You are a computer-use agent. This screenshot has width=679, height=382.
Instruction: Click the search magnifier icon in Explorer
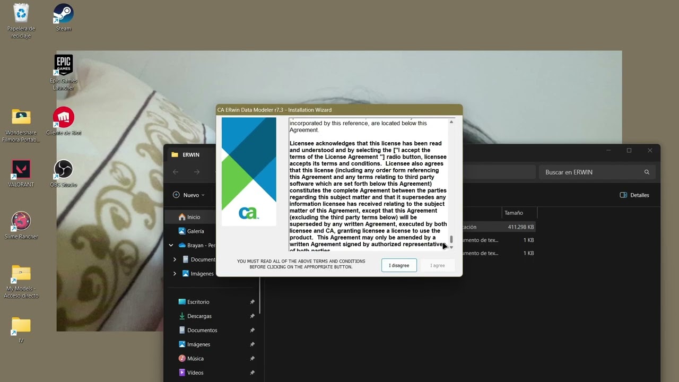[647, 172]
